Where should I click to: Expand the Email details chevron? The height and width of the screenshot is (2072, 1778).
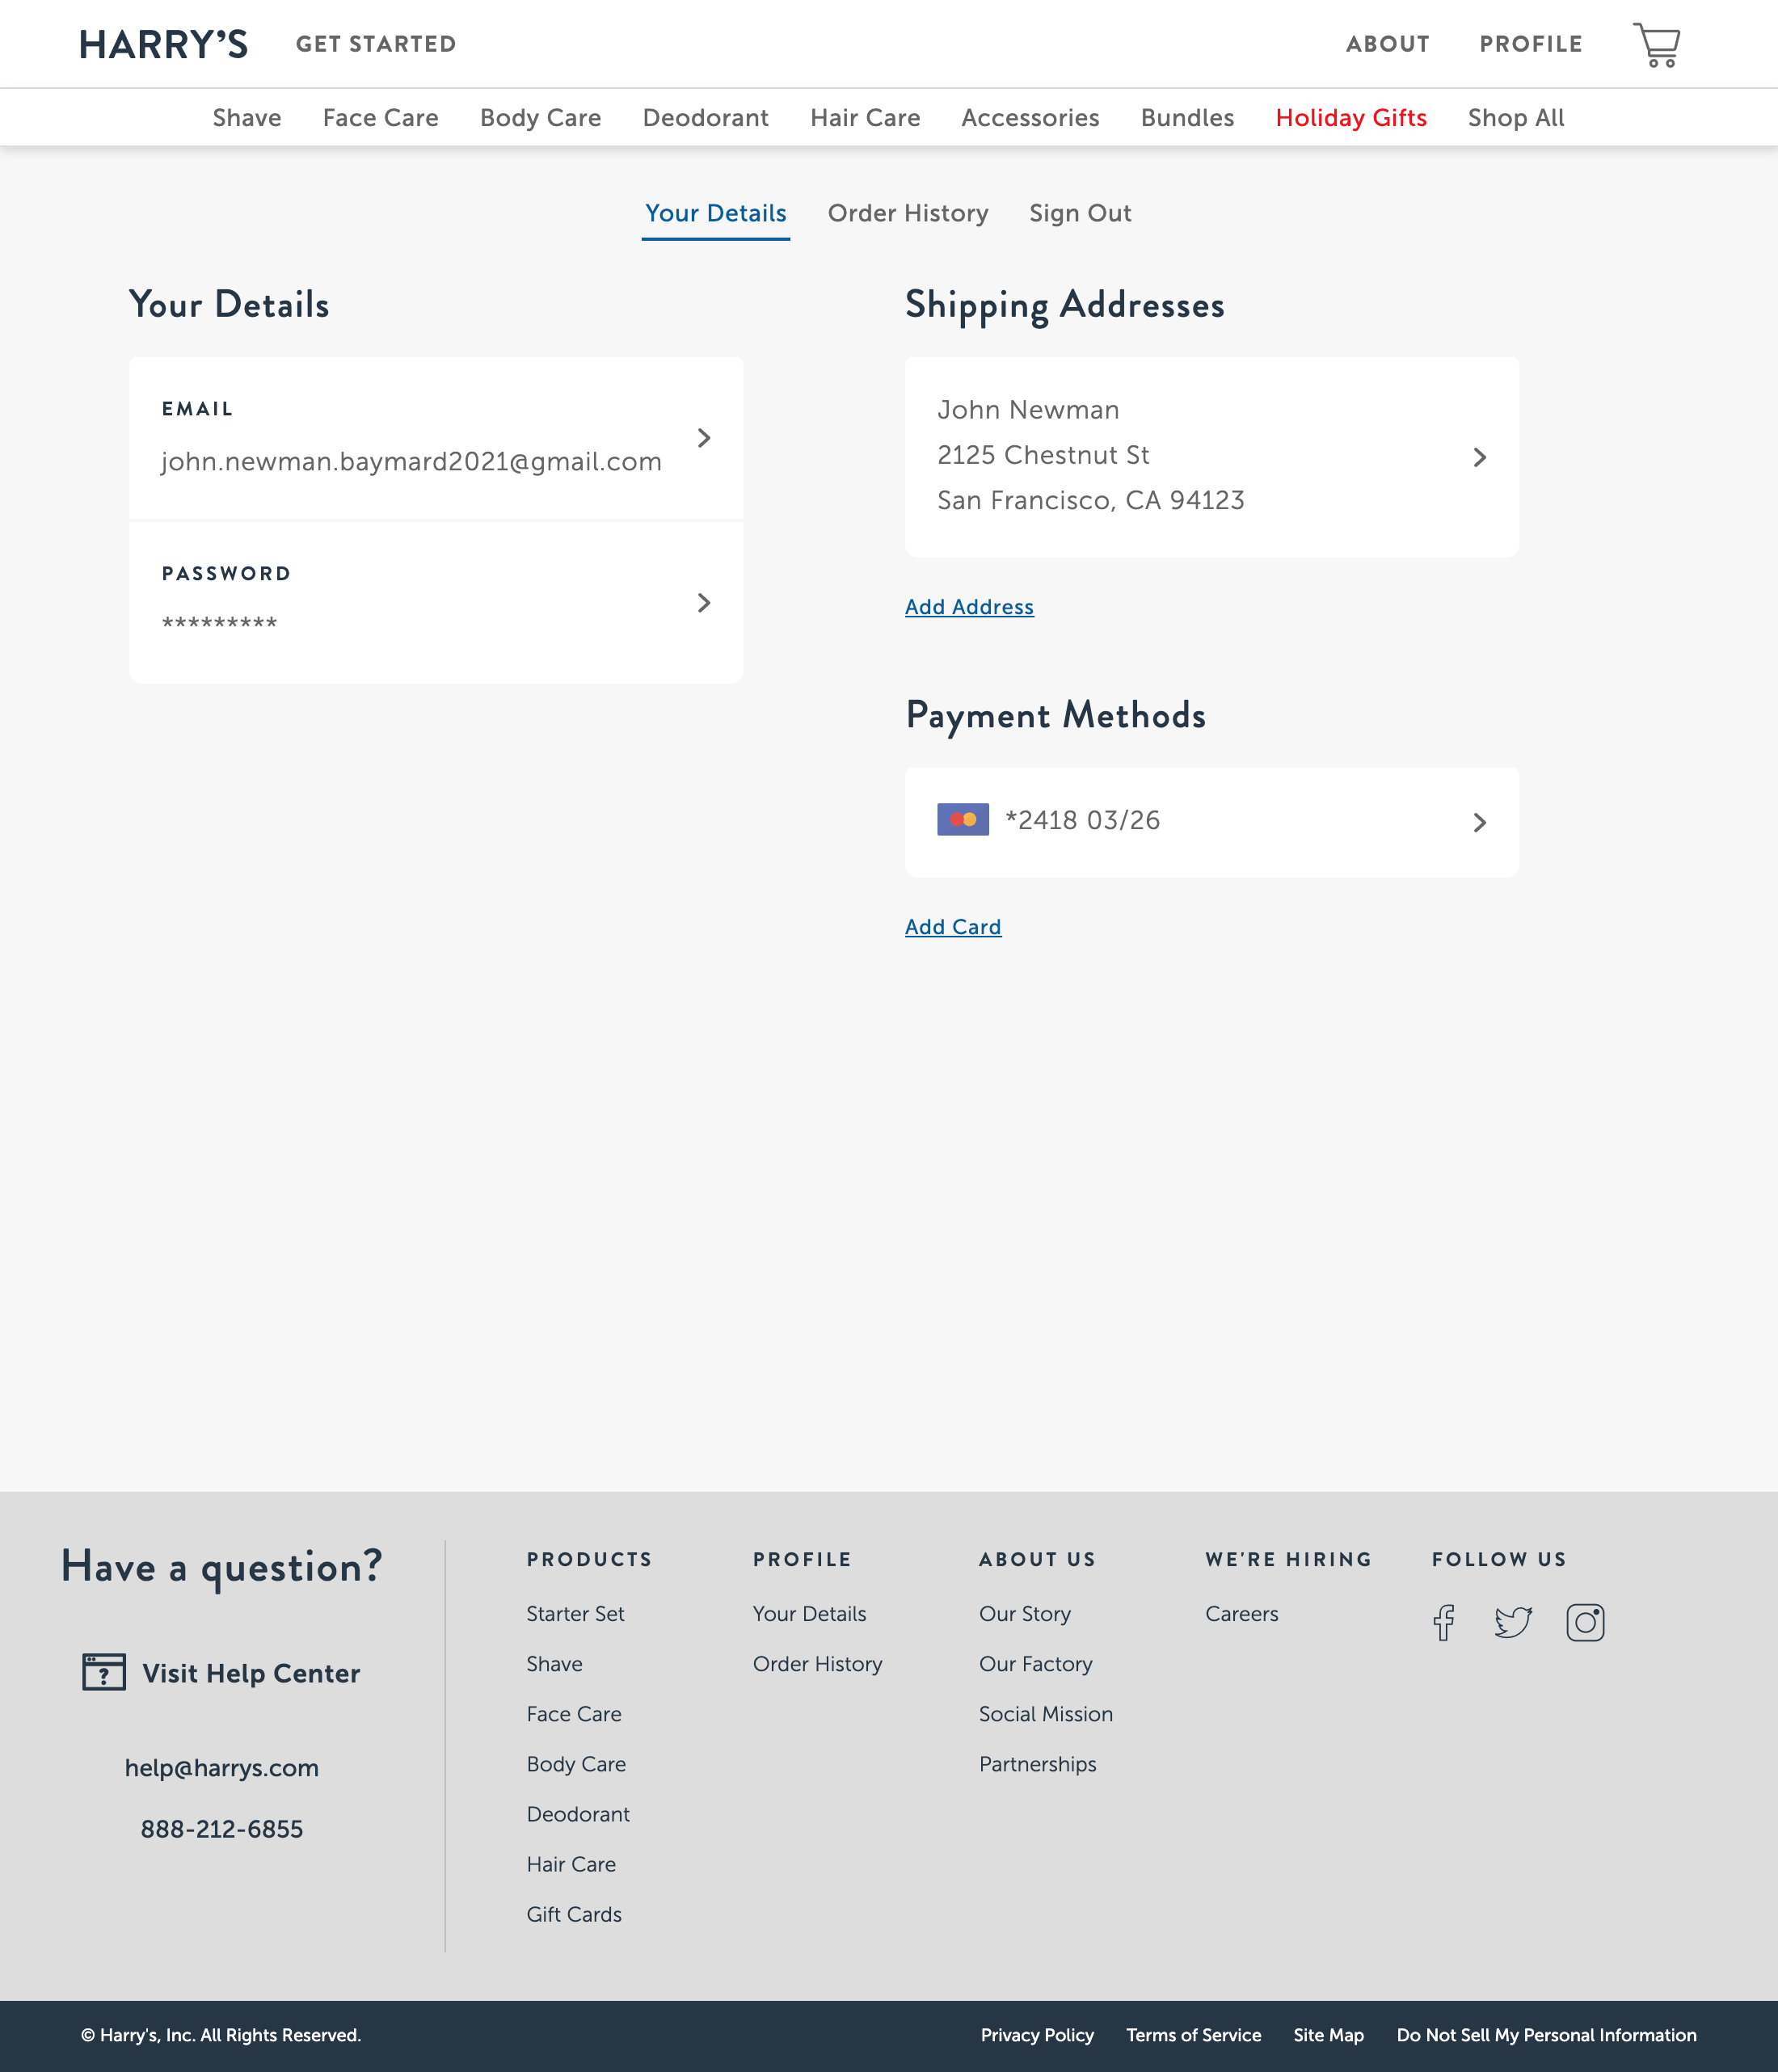click(x=704, y=437)
